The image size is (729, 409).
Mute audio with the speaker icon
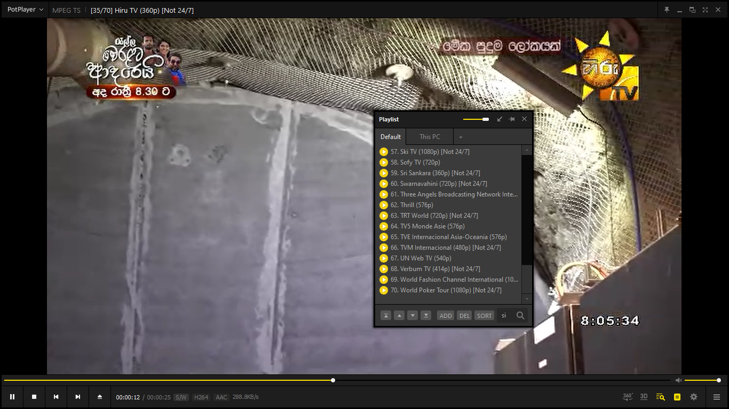[x=678, y=380]
